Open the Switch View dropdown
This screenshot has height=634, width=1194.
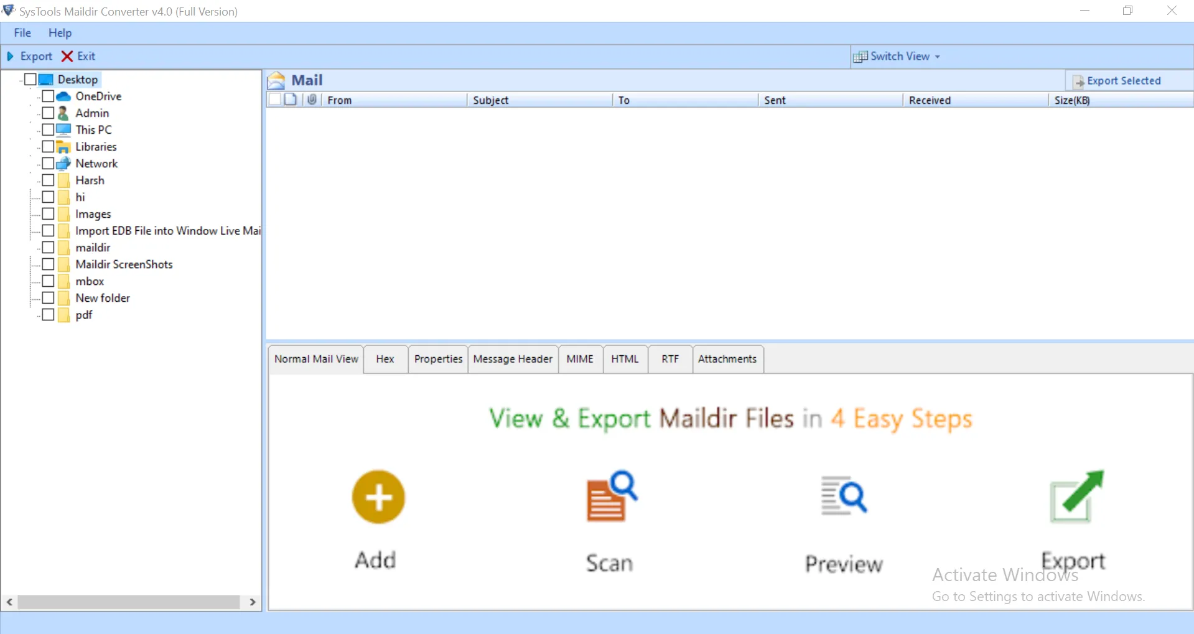pyautogui.click(x=897, y=56)
